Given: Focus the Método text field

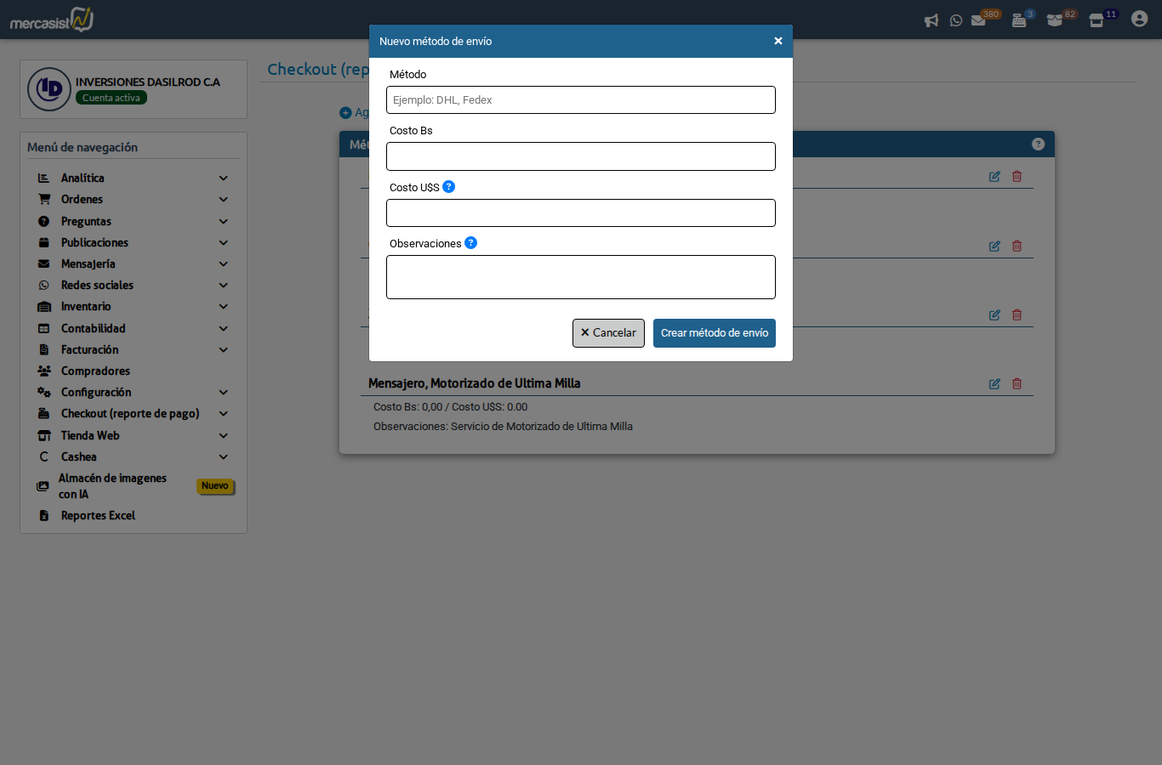Looking at the screenshot, I should (x=580, y=100).
